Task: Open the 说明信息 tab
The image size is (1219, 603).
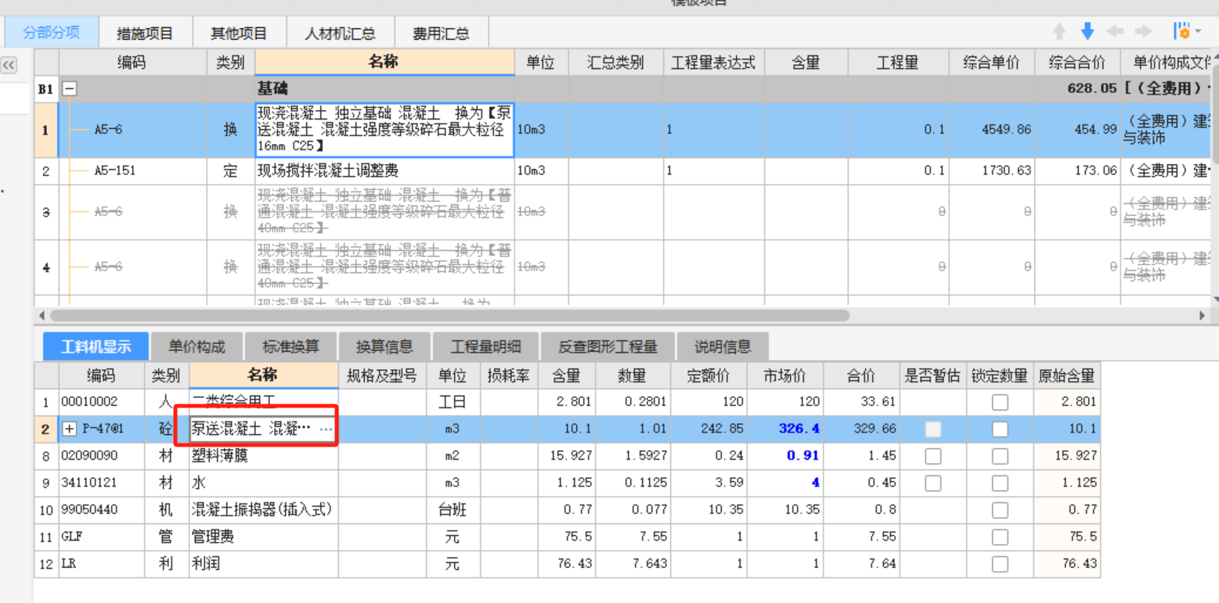Action: pyautogui.click(x=723, y=346)
